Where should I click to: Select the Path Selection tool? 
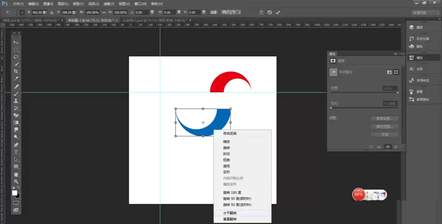pos(16,159)
